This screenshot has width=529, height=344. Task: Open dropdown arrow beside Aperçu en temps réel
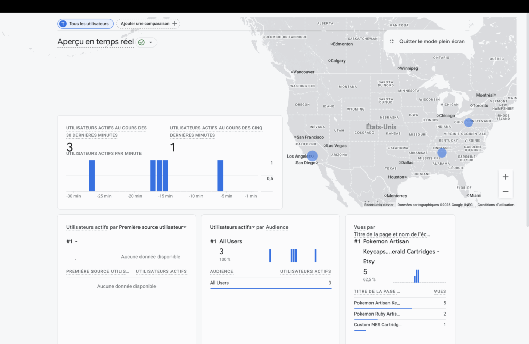click(151, 42)
